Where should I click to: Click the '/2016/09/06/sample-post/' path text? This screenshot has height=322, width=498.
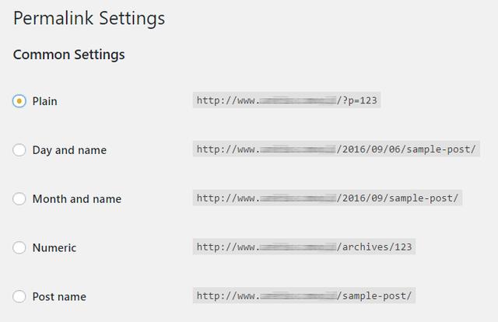[x=406, y=149]
